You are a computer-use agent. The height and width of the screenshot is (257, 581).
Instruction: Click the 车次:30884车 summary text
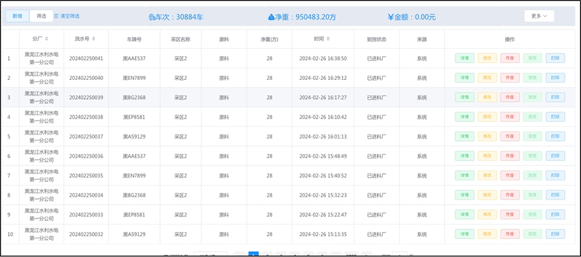click(179, 17)
